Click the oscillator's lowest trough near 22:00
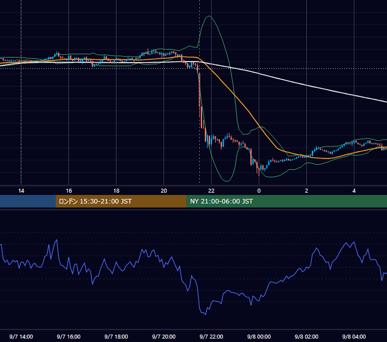387x342 pixels. coord(205,314)
